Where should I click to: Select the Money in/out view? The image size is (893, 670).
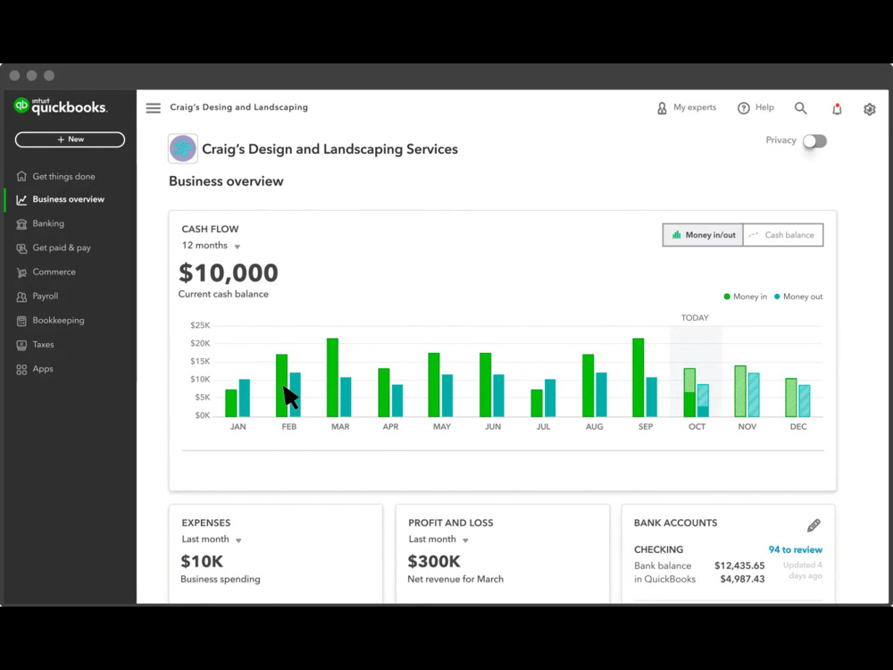click(703, 235)
